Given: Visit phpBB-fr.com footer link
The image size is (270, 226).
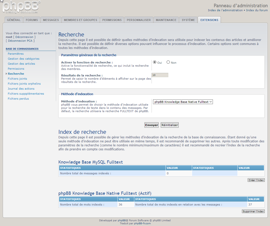Looking at the screenshot, I should (x=142, y=224).
